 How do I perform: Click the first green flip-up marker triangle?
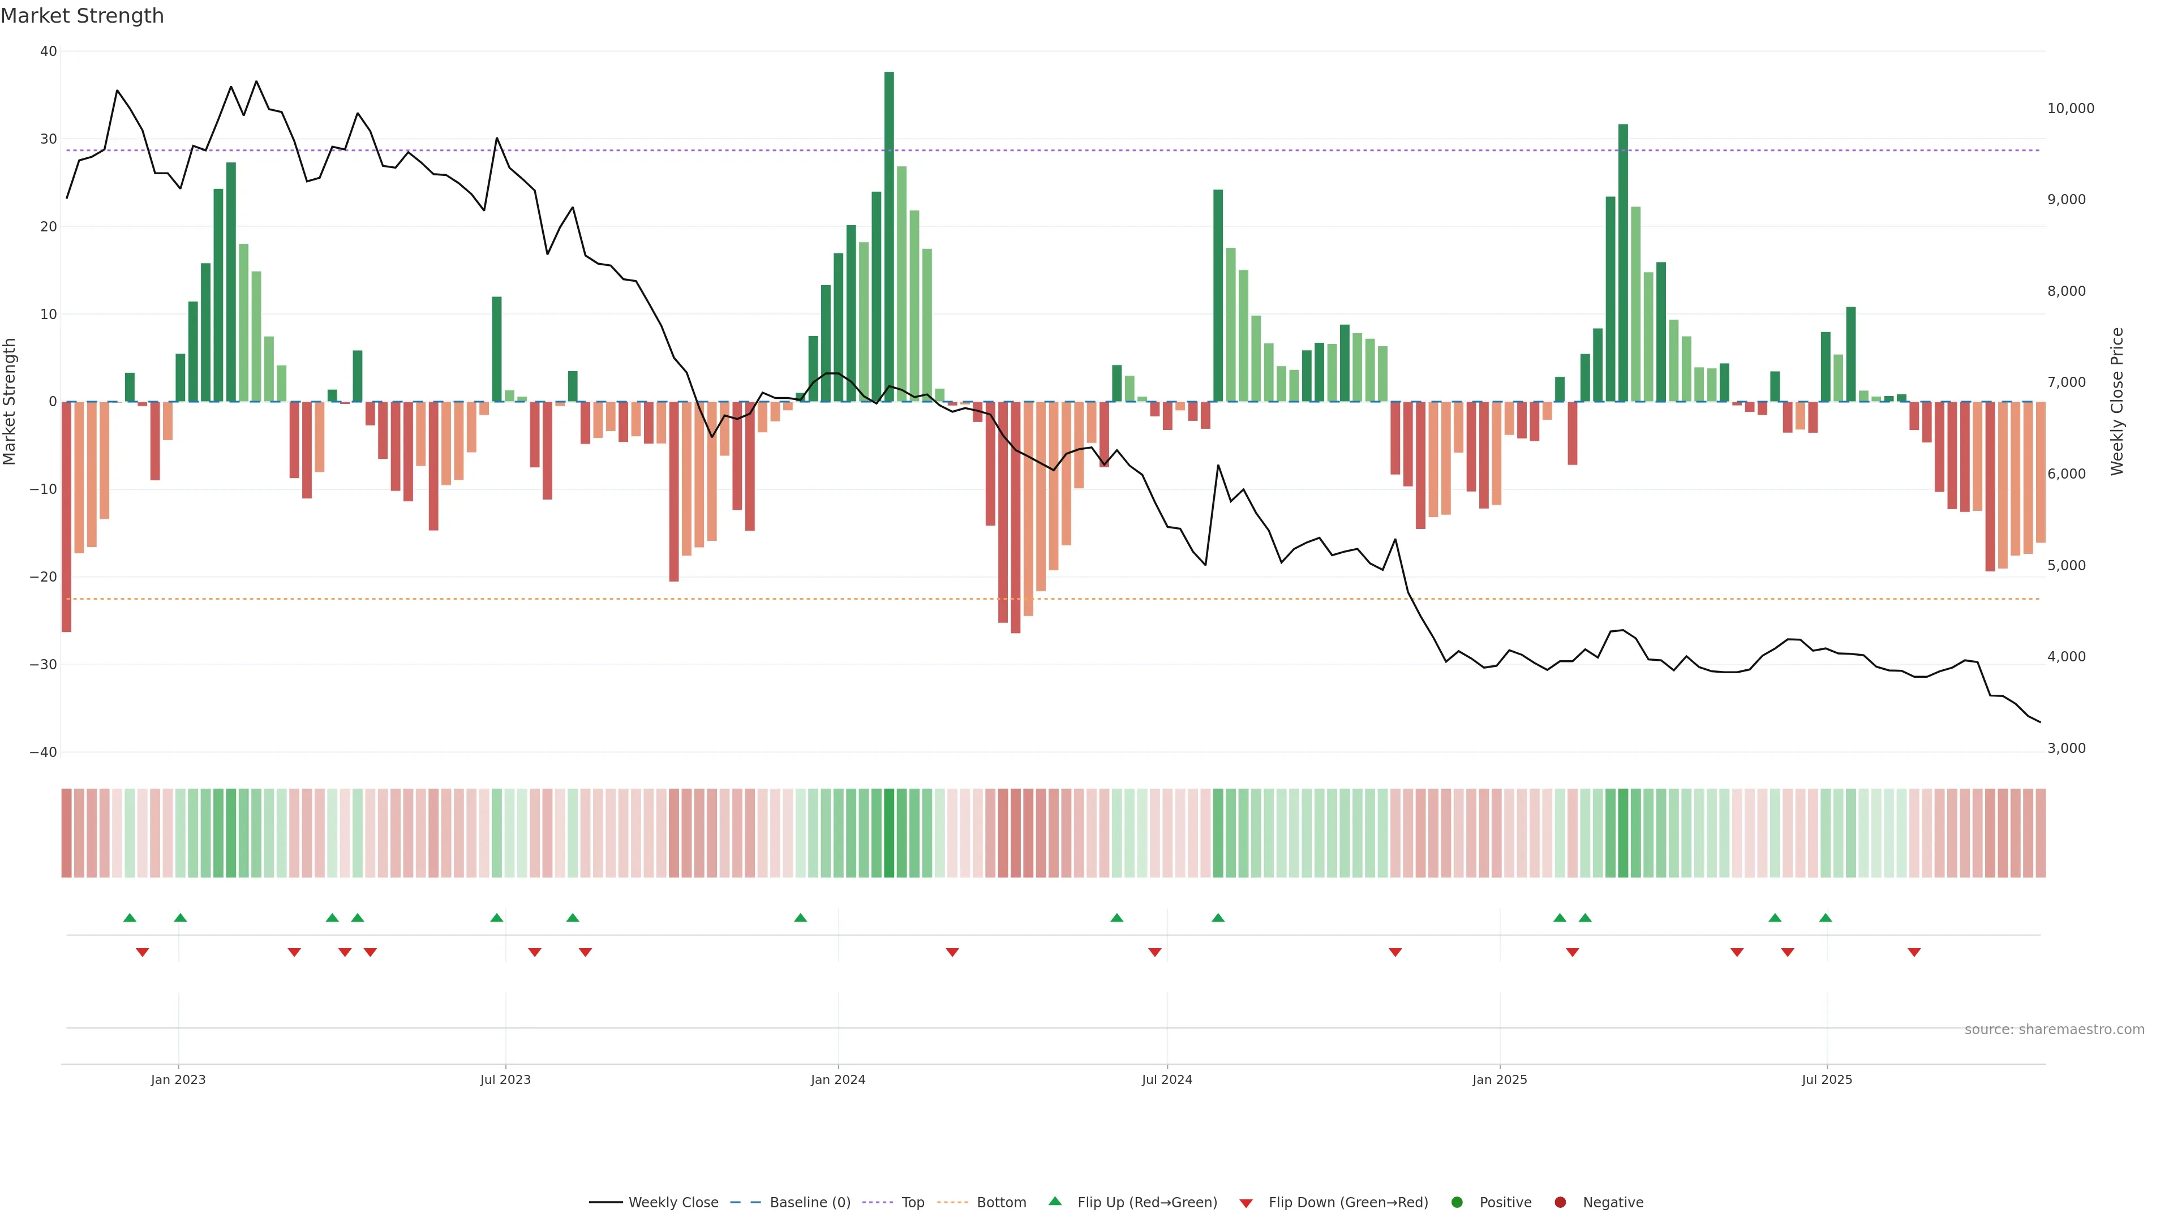[129, 918]
